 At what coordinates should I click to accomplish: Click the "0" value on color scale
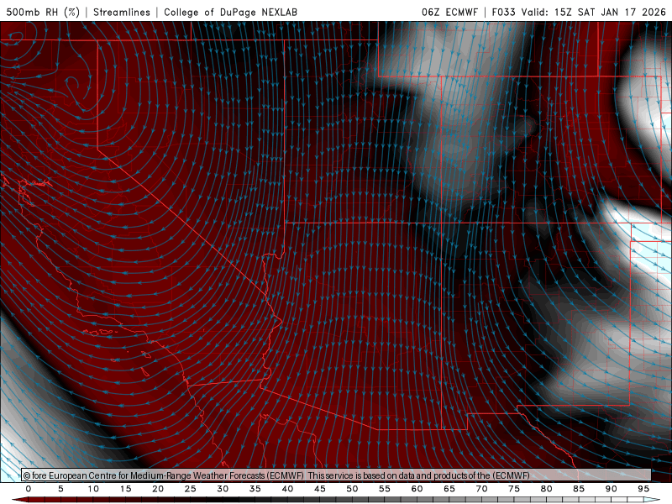(29, 489)
